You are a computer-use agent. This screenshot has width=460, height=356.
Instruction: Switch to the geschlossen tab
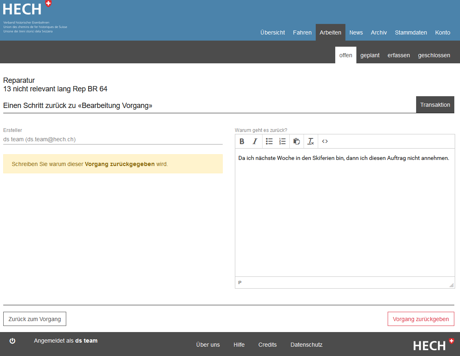[x=434, y=55]
